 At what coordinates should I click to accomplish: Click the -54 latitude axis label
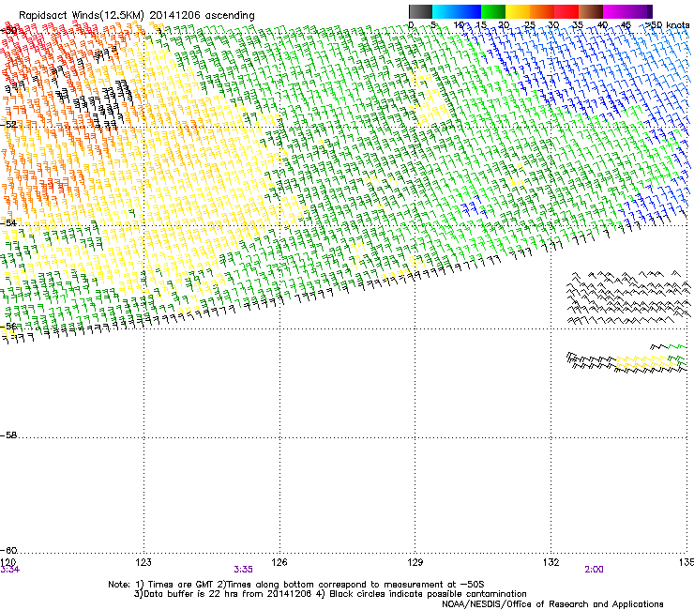coord(8,222)
